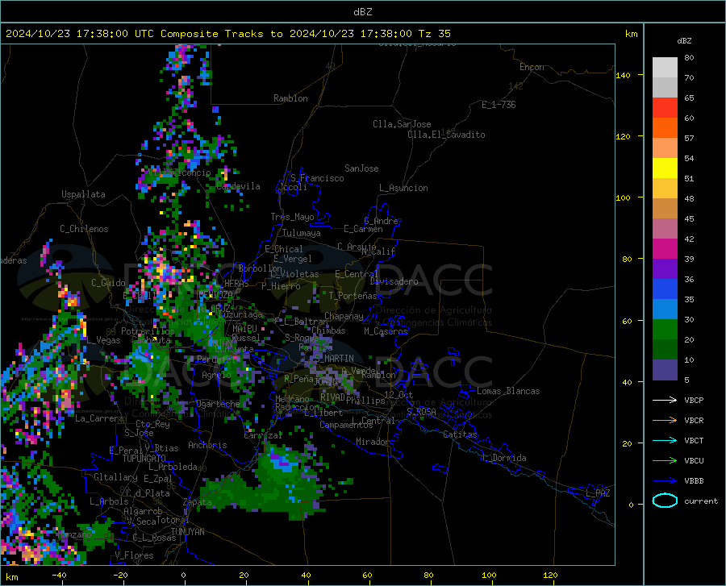Screen dimensions: 726x586
Task: Click the dBZ title at the top
Action: tap(362, 12)
